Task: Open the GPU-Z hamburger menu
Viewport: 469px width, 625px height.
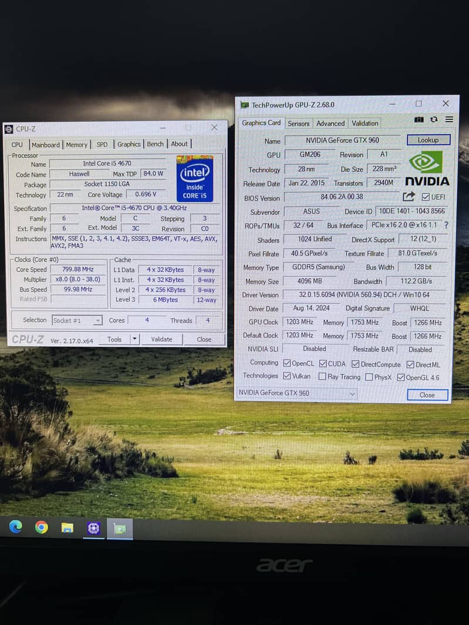Action: [449, 119]
